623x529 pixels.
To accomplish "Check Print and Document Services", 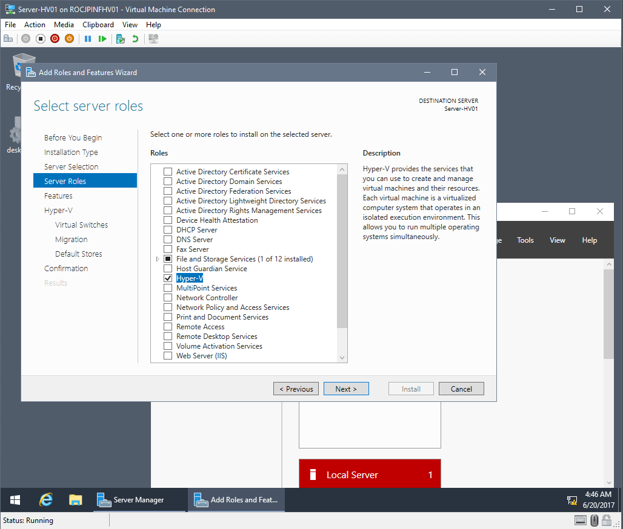I will pyautogui.click(x=168, y=317).
